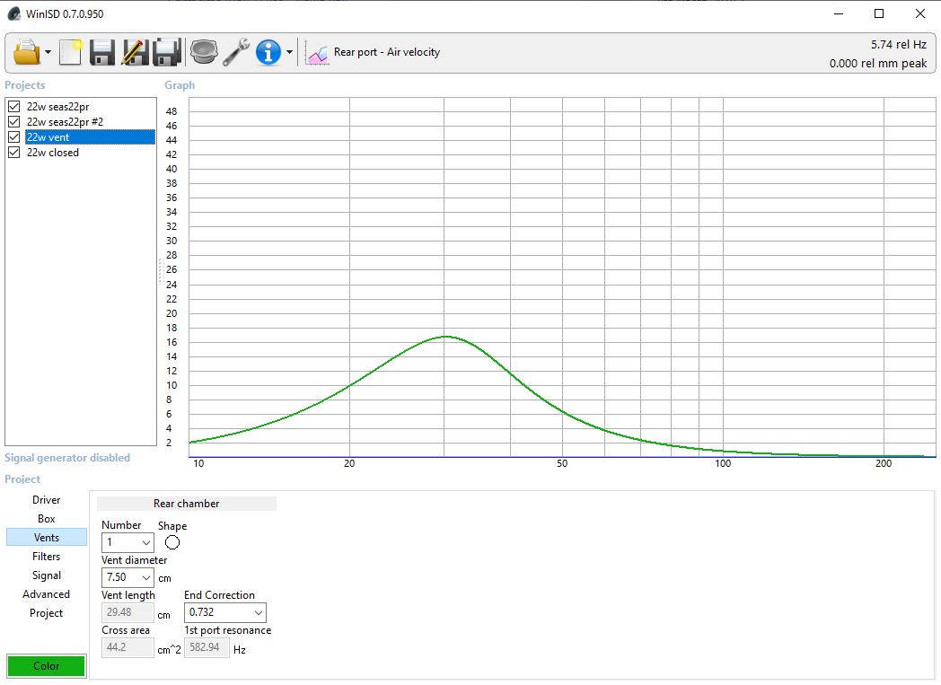941x685 pixels.
Task: Click the Cross area 44.2 field
Action: click(x=128, y=647)
